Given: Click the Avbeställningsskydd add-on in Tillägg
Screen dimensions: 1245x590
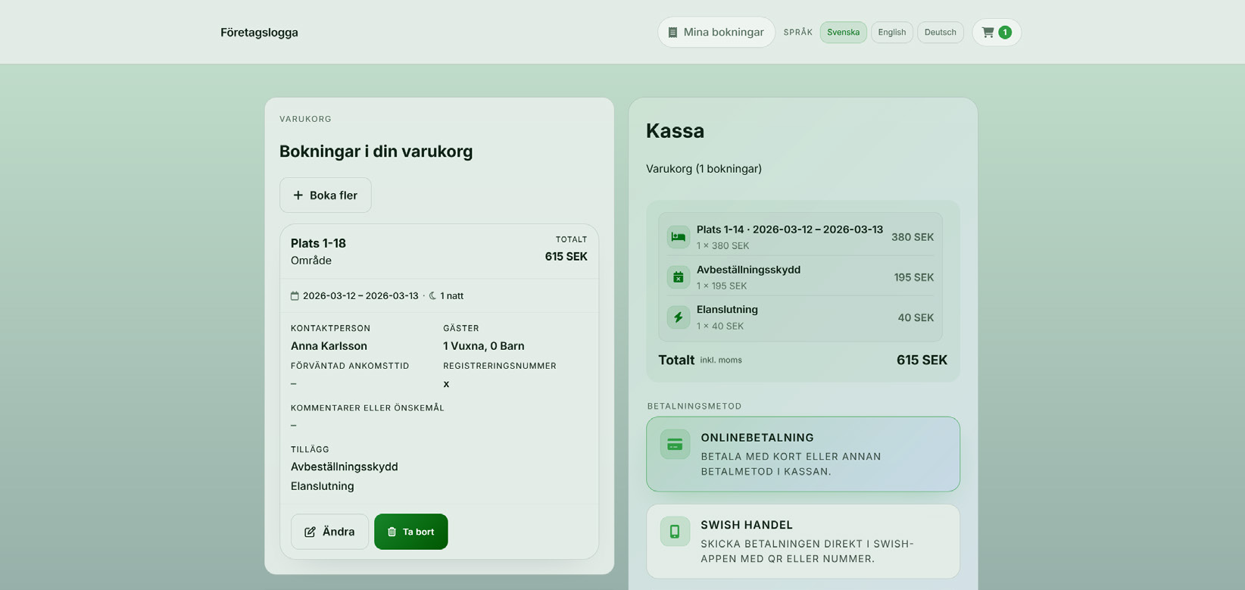Looking at the screenshot, I should point(344,467).
